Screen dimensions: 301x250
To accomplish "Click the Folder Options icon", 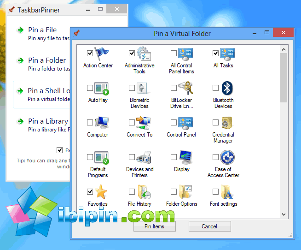I will pos(185,192).
